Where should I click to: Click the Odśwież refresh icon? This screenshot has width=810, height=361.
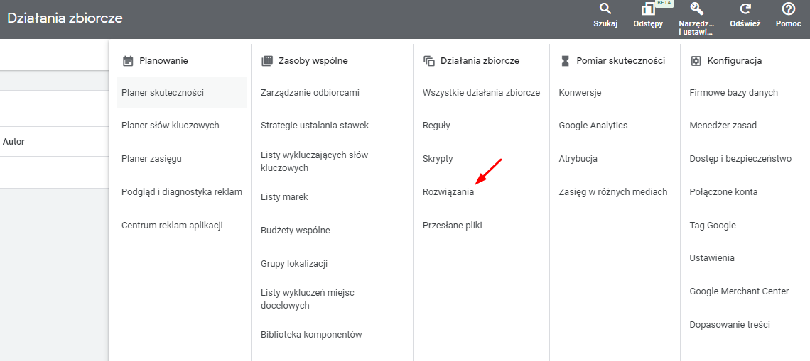click(x=745, y=9)
